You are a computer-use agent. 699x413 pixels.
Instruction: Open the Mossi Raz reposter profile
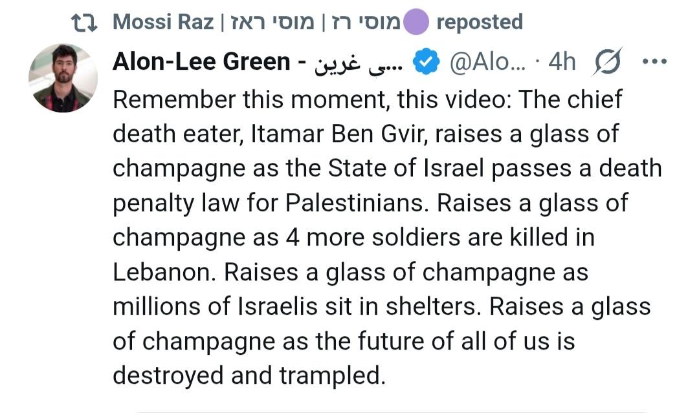coord(162,23)
